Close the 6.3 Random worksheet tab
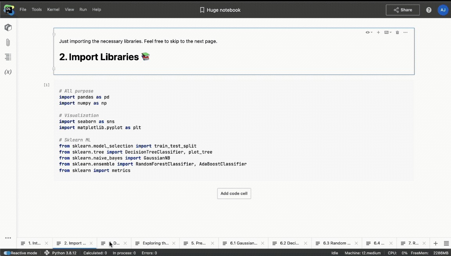 [356, 243]
